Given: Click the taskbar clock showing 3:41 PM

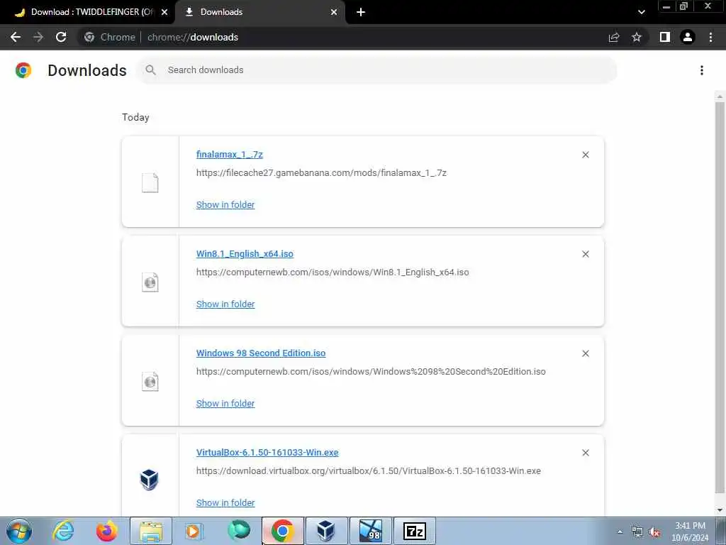Looking at the screenshot, I should [x=690, y=532].
